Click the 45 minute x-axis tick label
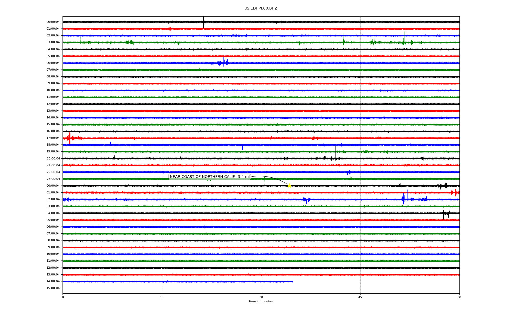 (360, 297)
